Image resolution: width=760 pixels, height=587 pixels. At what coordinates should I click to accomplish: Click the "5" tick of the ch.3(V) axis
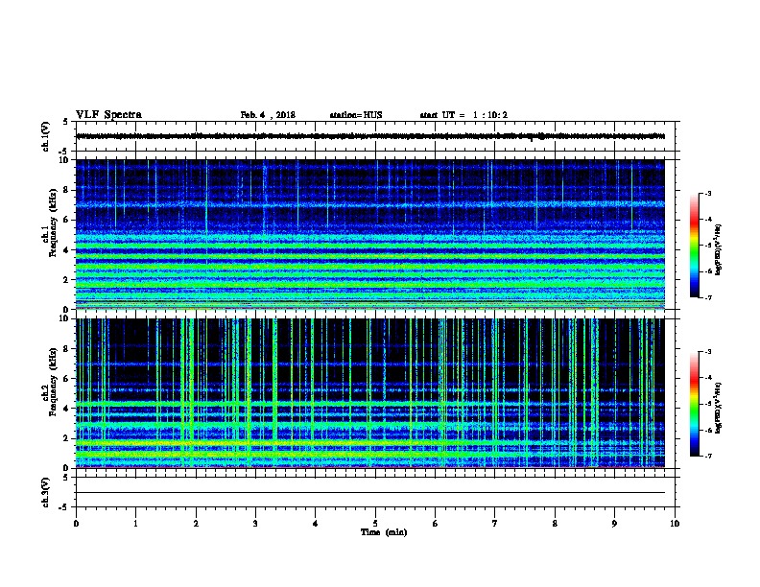coord(66,478)
